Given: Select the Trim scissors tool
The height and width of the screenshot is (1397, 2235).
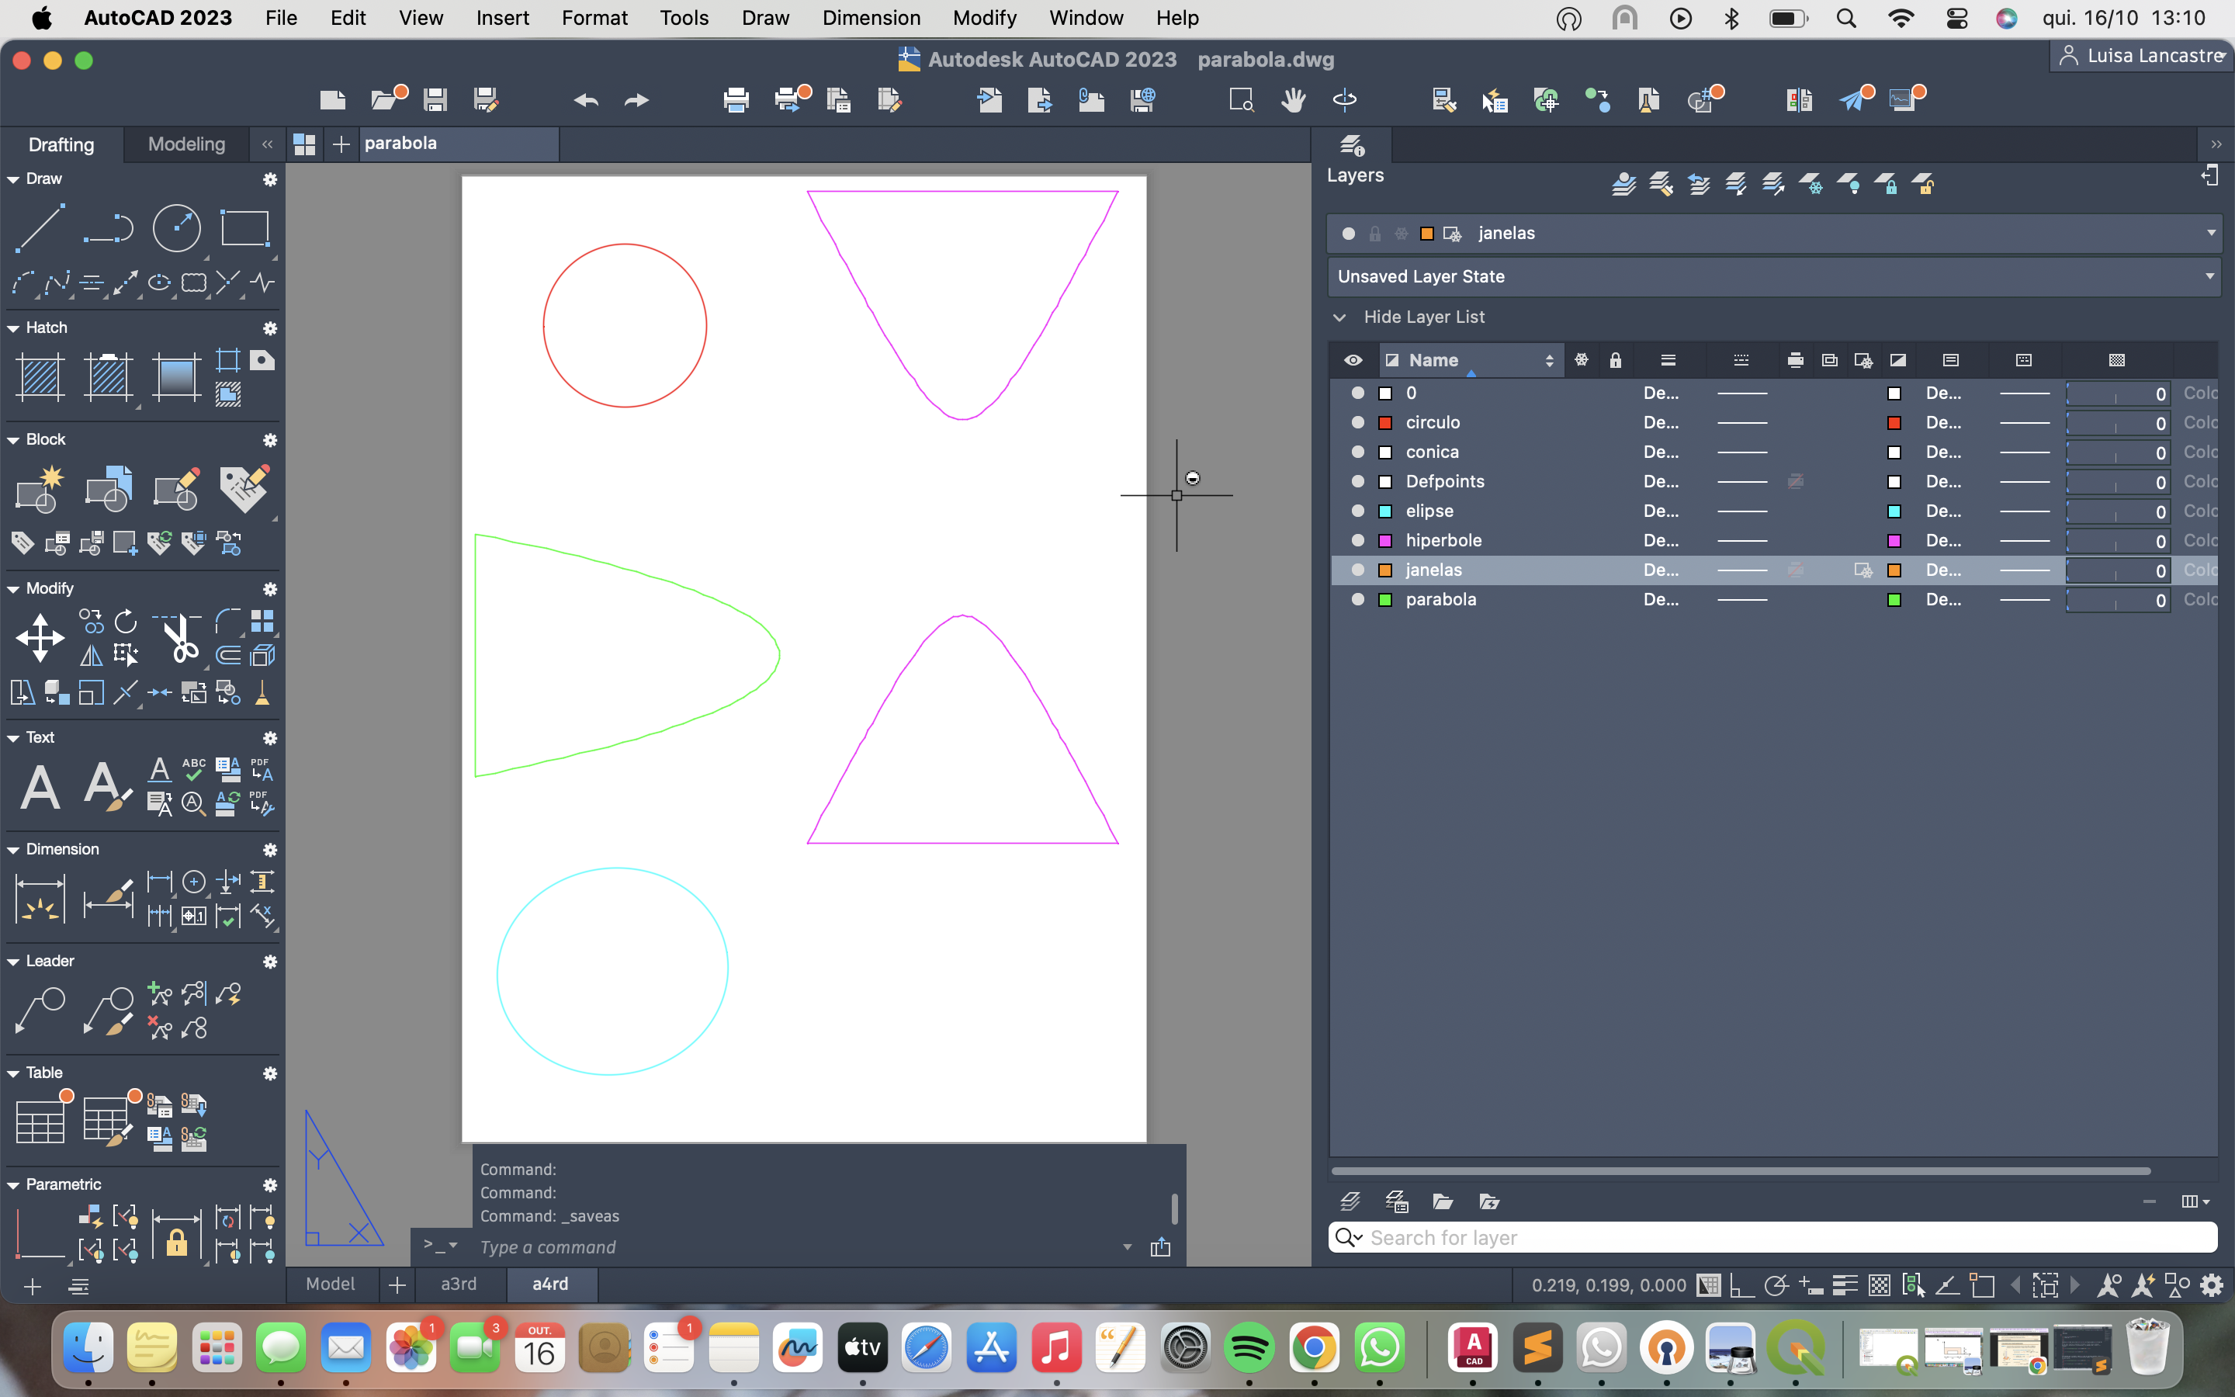Looking at the screenshot, I should coord(180,637).
